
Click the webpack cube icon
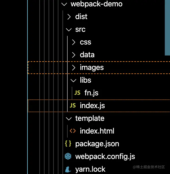68,156
